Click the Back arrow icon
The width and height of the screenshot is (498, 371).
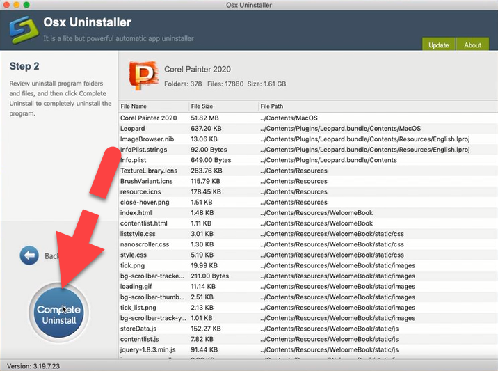coord(29,255)
